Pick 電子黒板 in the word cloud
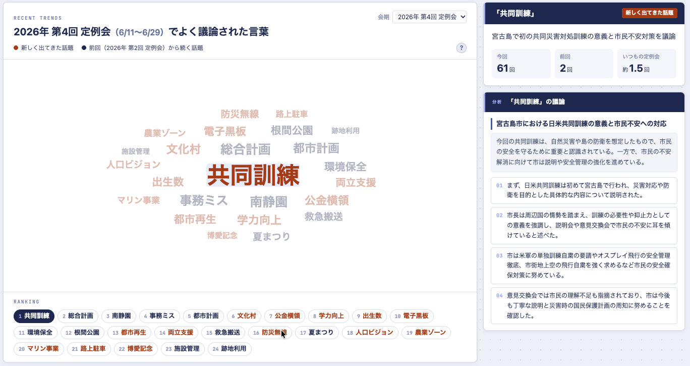The width and height of the screenshot is (690, 366). click(225, 132)
